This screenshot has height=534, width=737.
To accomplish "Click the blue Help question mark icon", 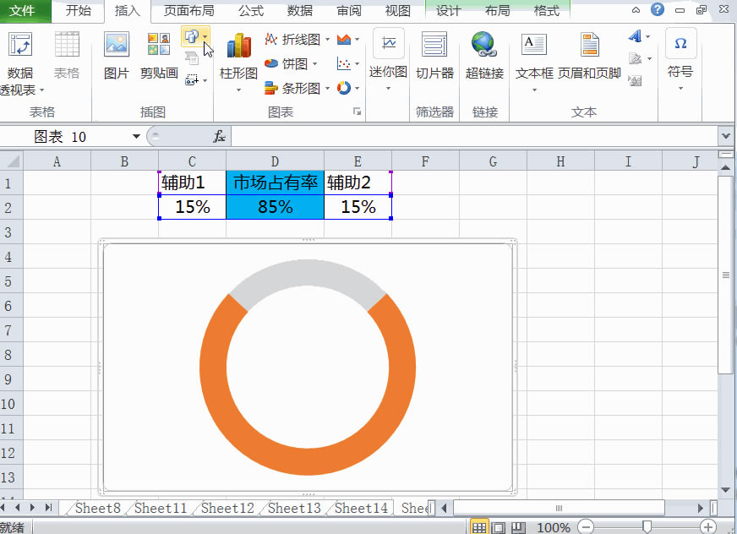I will 658,9.
